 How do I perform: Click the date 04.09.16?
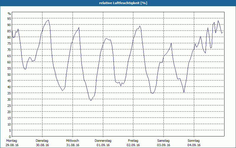[x=194, y=145]
